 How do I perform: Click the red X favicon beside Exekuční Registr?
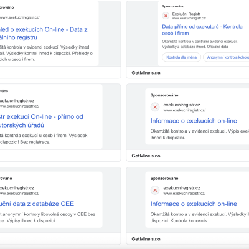166,16
